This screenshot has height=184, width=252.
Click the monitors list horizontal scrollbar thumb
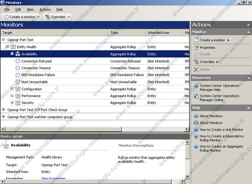coord(63,129)
